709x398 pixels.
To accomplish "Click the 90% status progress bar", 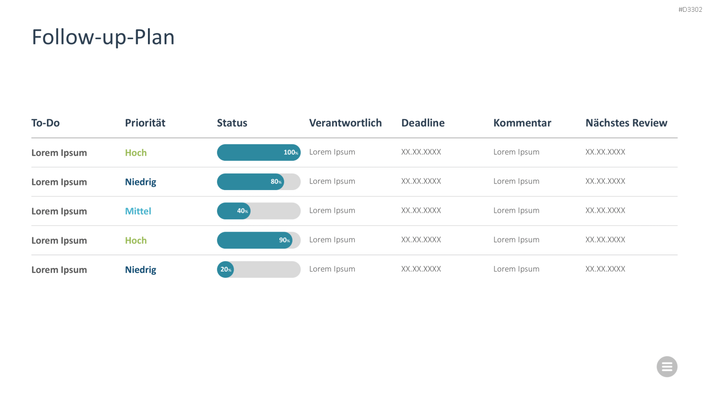I will pos(259,240).
